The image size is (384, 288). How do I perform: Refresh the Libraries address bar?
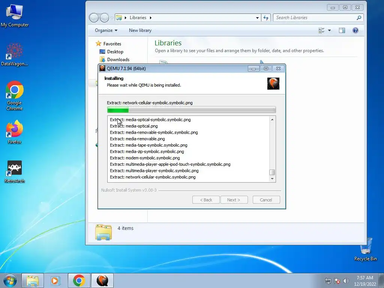pyautogui.click(x=266, y=18)
